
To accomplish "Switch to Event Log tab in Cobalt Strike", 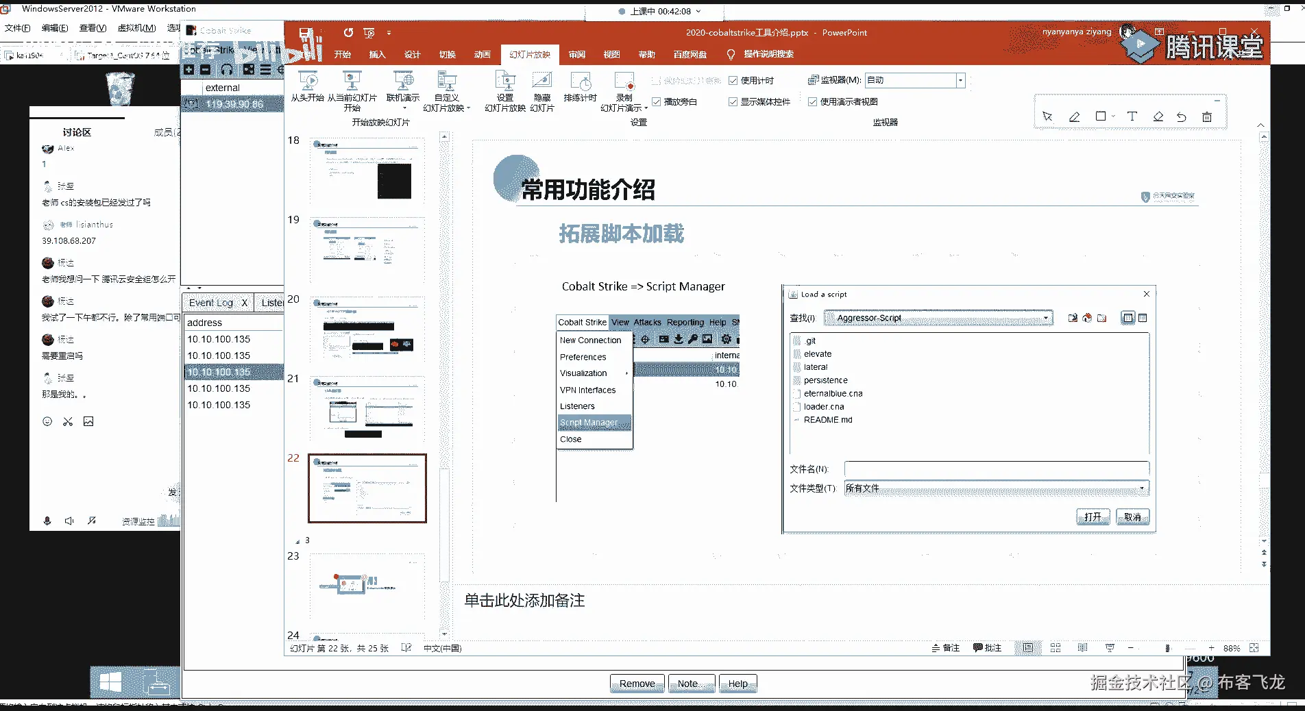I will [211, 303].
